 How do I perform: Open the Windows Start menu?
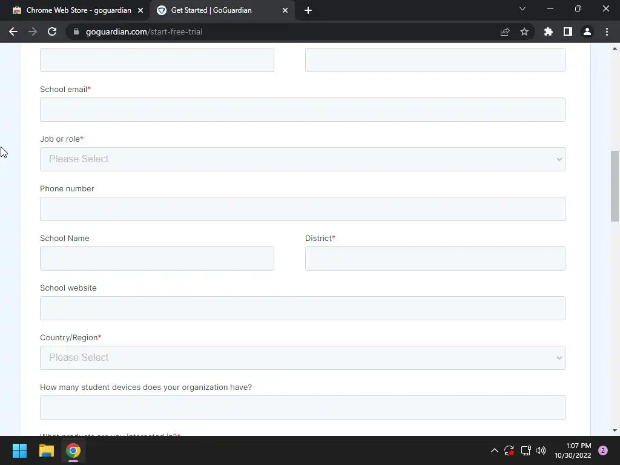pos(19,450)
